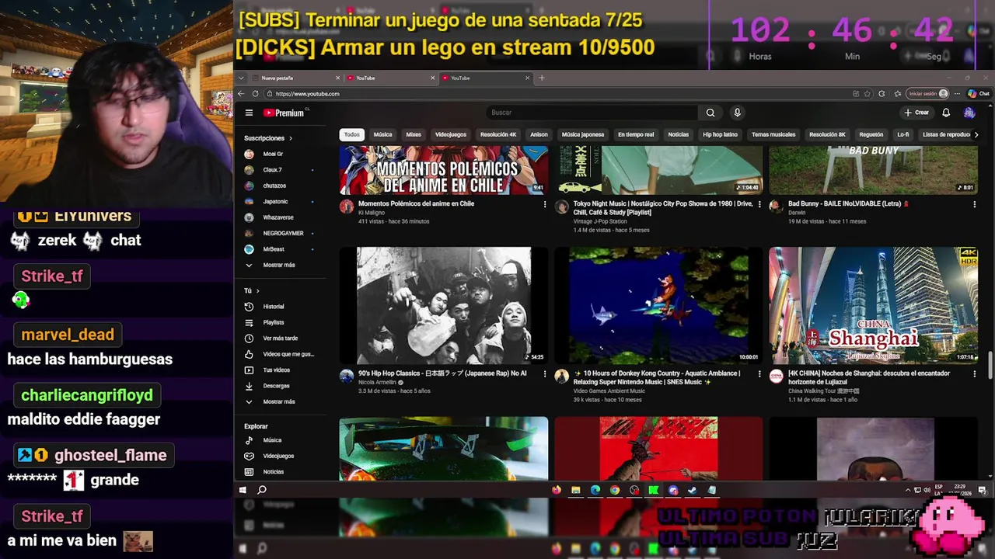Select the Lo-fi filter chip
The image size is (995, 559).
(903, 134)
